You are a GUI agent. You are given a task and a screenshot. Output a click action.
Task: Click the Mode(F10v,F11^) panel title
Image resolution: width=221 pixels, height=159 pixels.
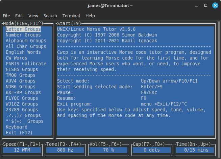tap(23, 23)
